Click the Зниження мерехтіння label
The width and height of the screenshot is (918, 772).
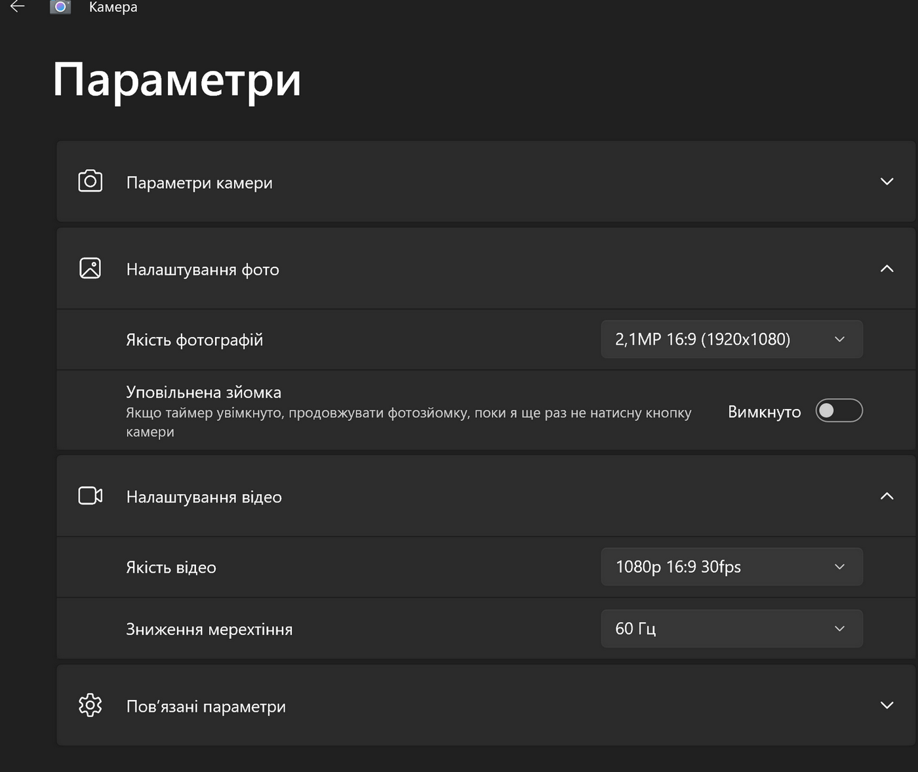tap(209, 629)
